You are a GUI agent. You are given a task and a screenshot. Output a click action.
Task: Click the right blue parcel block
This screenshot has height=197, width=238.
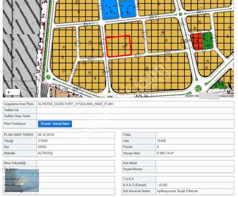(x=127, y=10)
